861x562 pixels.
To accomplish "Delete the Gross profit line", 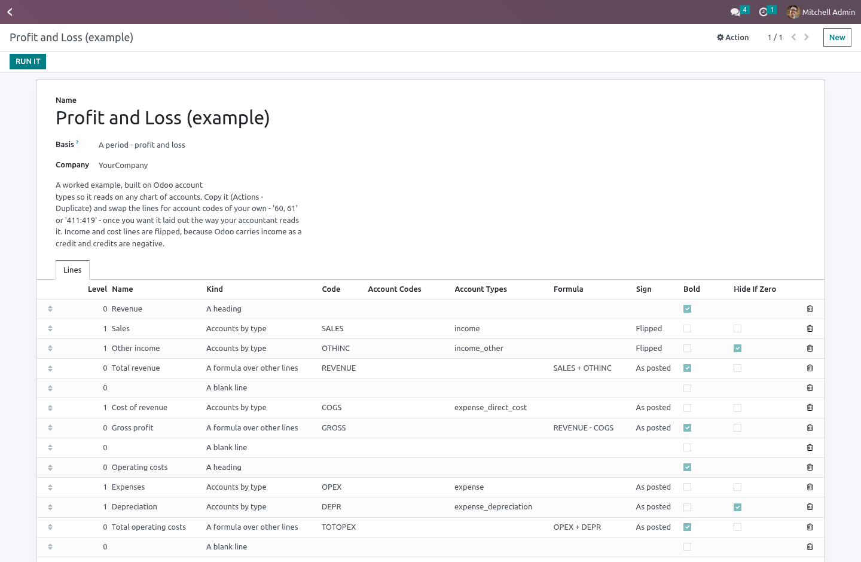I will [x=810, y=428].
